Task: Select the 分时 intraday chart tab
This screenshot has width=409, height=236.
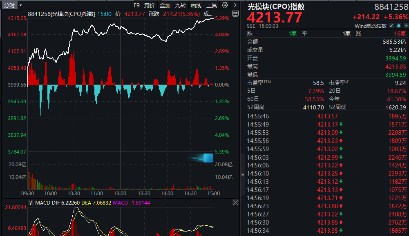Action: click(9, 5)
